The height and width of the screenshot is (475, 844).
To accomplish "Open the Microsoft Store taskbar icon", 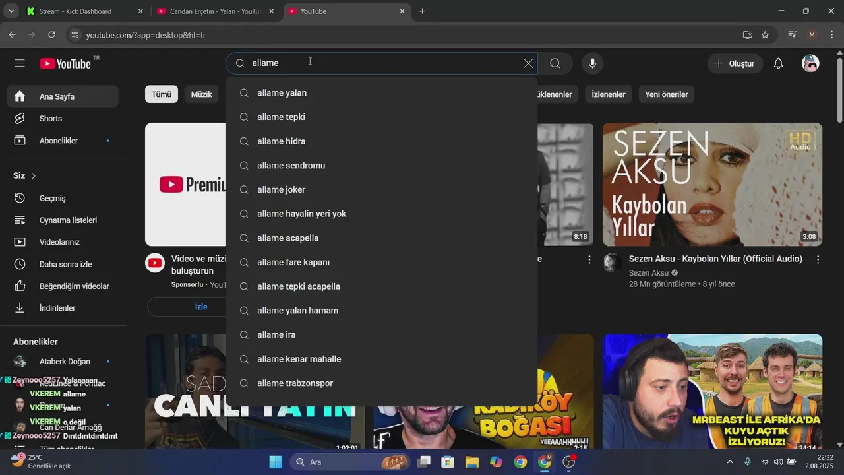I will coord(448,462).
